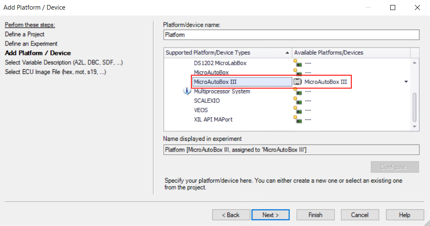Click the Next button

pos(270,215)
